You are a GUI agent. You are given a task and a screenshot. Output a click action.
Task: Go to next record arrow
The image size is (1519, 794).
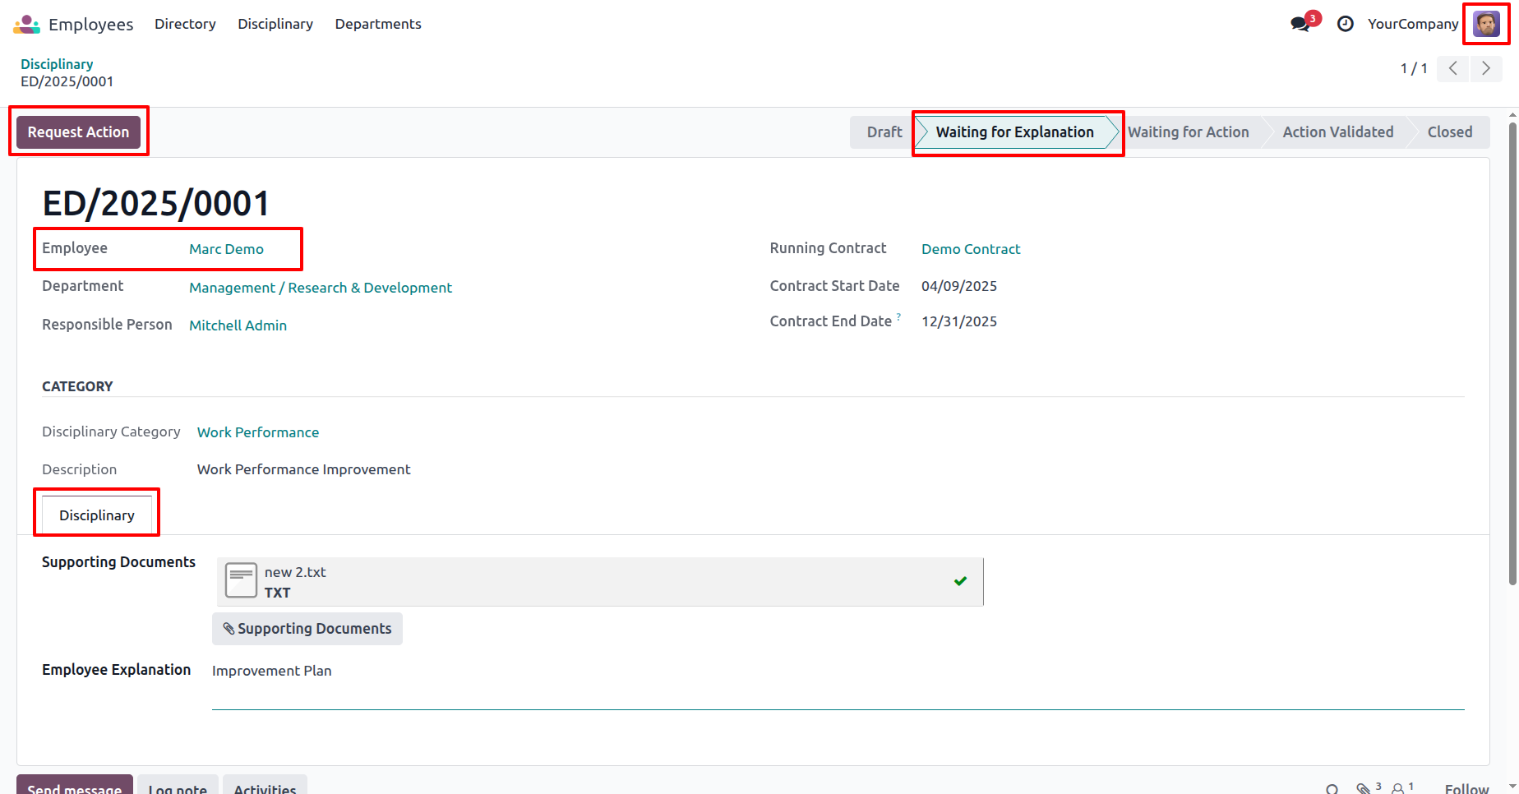pos(1486,68)
